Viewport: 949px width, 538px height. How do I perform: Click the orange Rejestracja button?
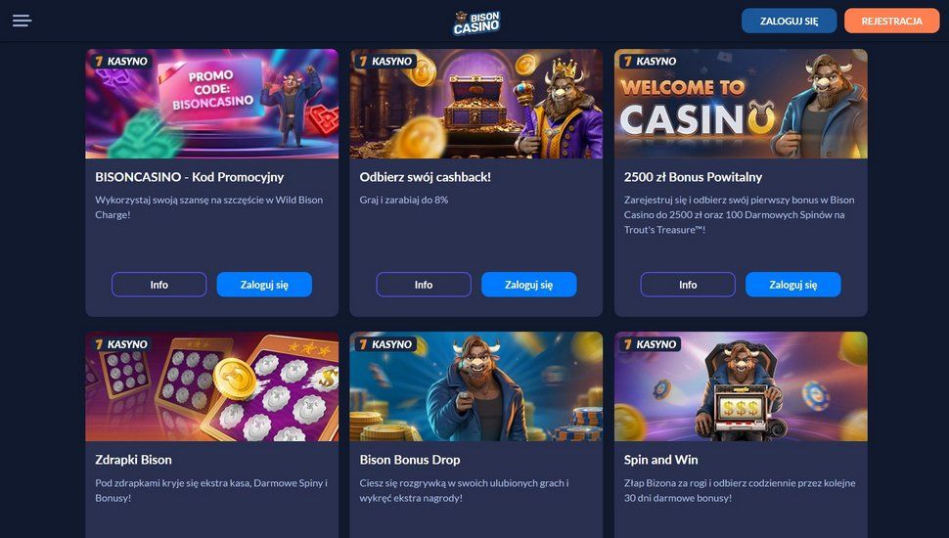coord(892,21)
